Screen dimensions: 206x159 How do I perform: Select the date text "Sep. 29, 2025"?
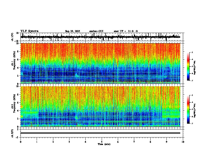[73, 31]
